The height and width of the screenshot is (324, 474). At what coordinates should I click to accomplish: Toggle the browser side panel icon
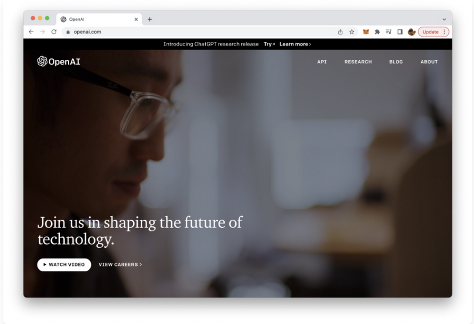(x=400, y=32)
